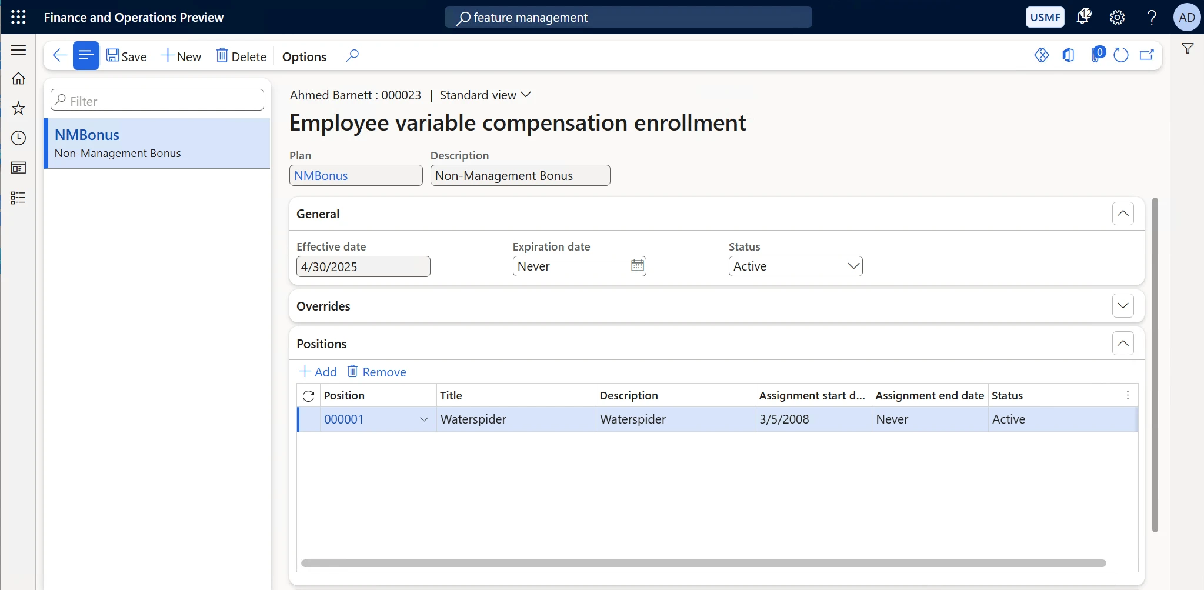The width and height of the screenshot is (1204, 590).
Task: Expand the Overrides section
Action: click(x=1122, y=306)
